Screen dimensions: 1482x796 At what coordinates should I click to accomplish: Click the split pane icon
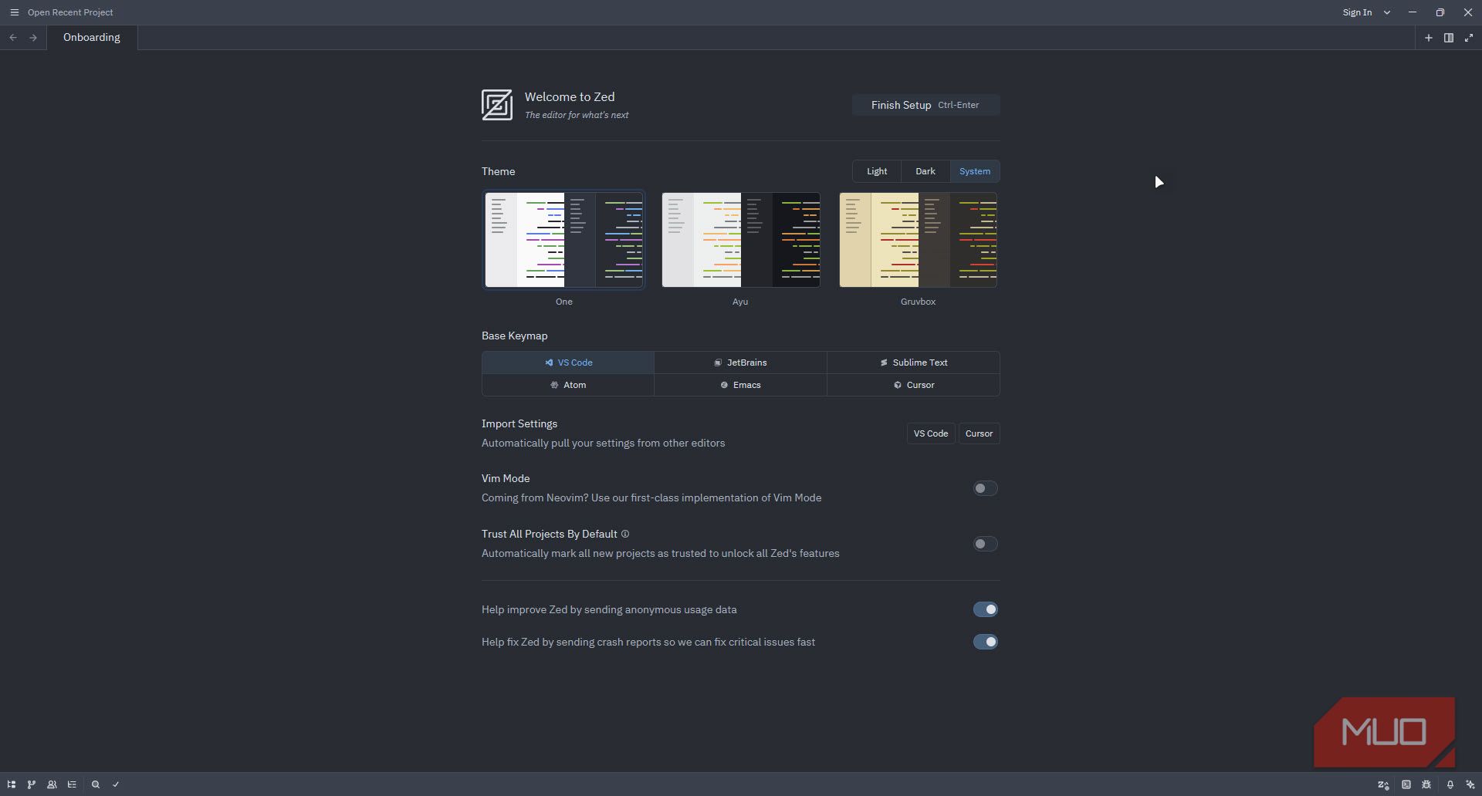1449,38
